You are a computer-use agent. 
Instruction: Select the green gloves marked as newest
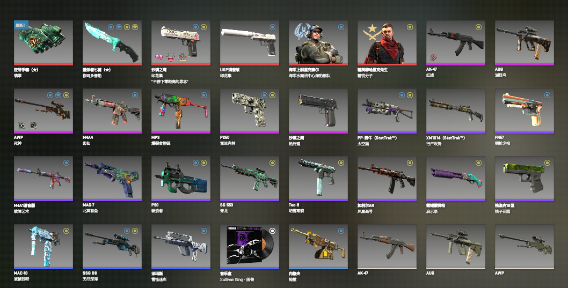tap(43, 43)
